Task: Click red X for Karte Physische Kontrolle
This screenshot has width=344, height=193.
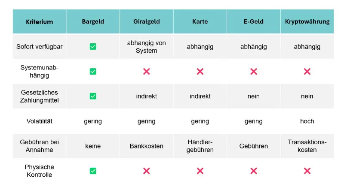Action: click(x=200, y=171)
